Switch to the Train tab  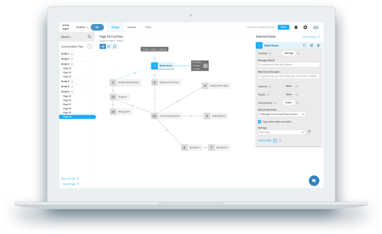tap(148, 27)
